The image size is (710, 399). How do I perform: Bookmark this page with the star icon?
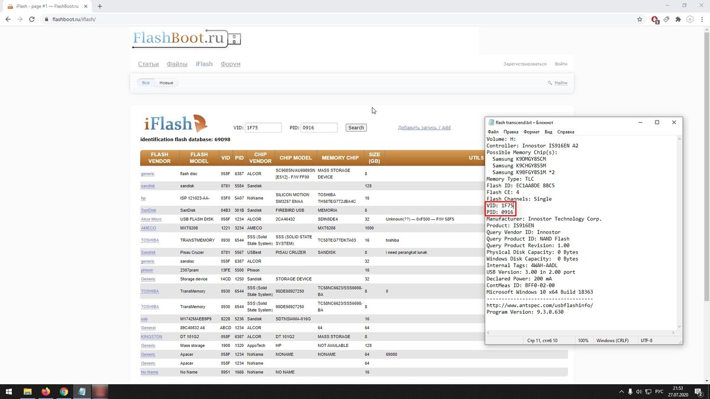pyautogui.click(x=640, y=19)
